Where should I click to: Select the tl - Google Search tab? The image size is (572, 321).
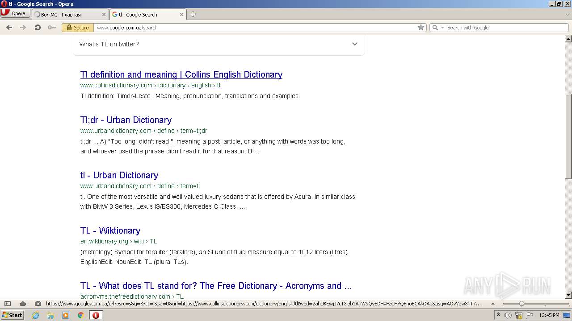(x=148, y=14)
